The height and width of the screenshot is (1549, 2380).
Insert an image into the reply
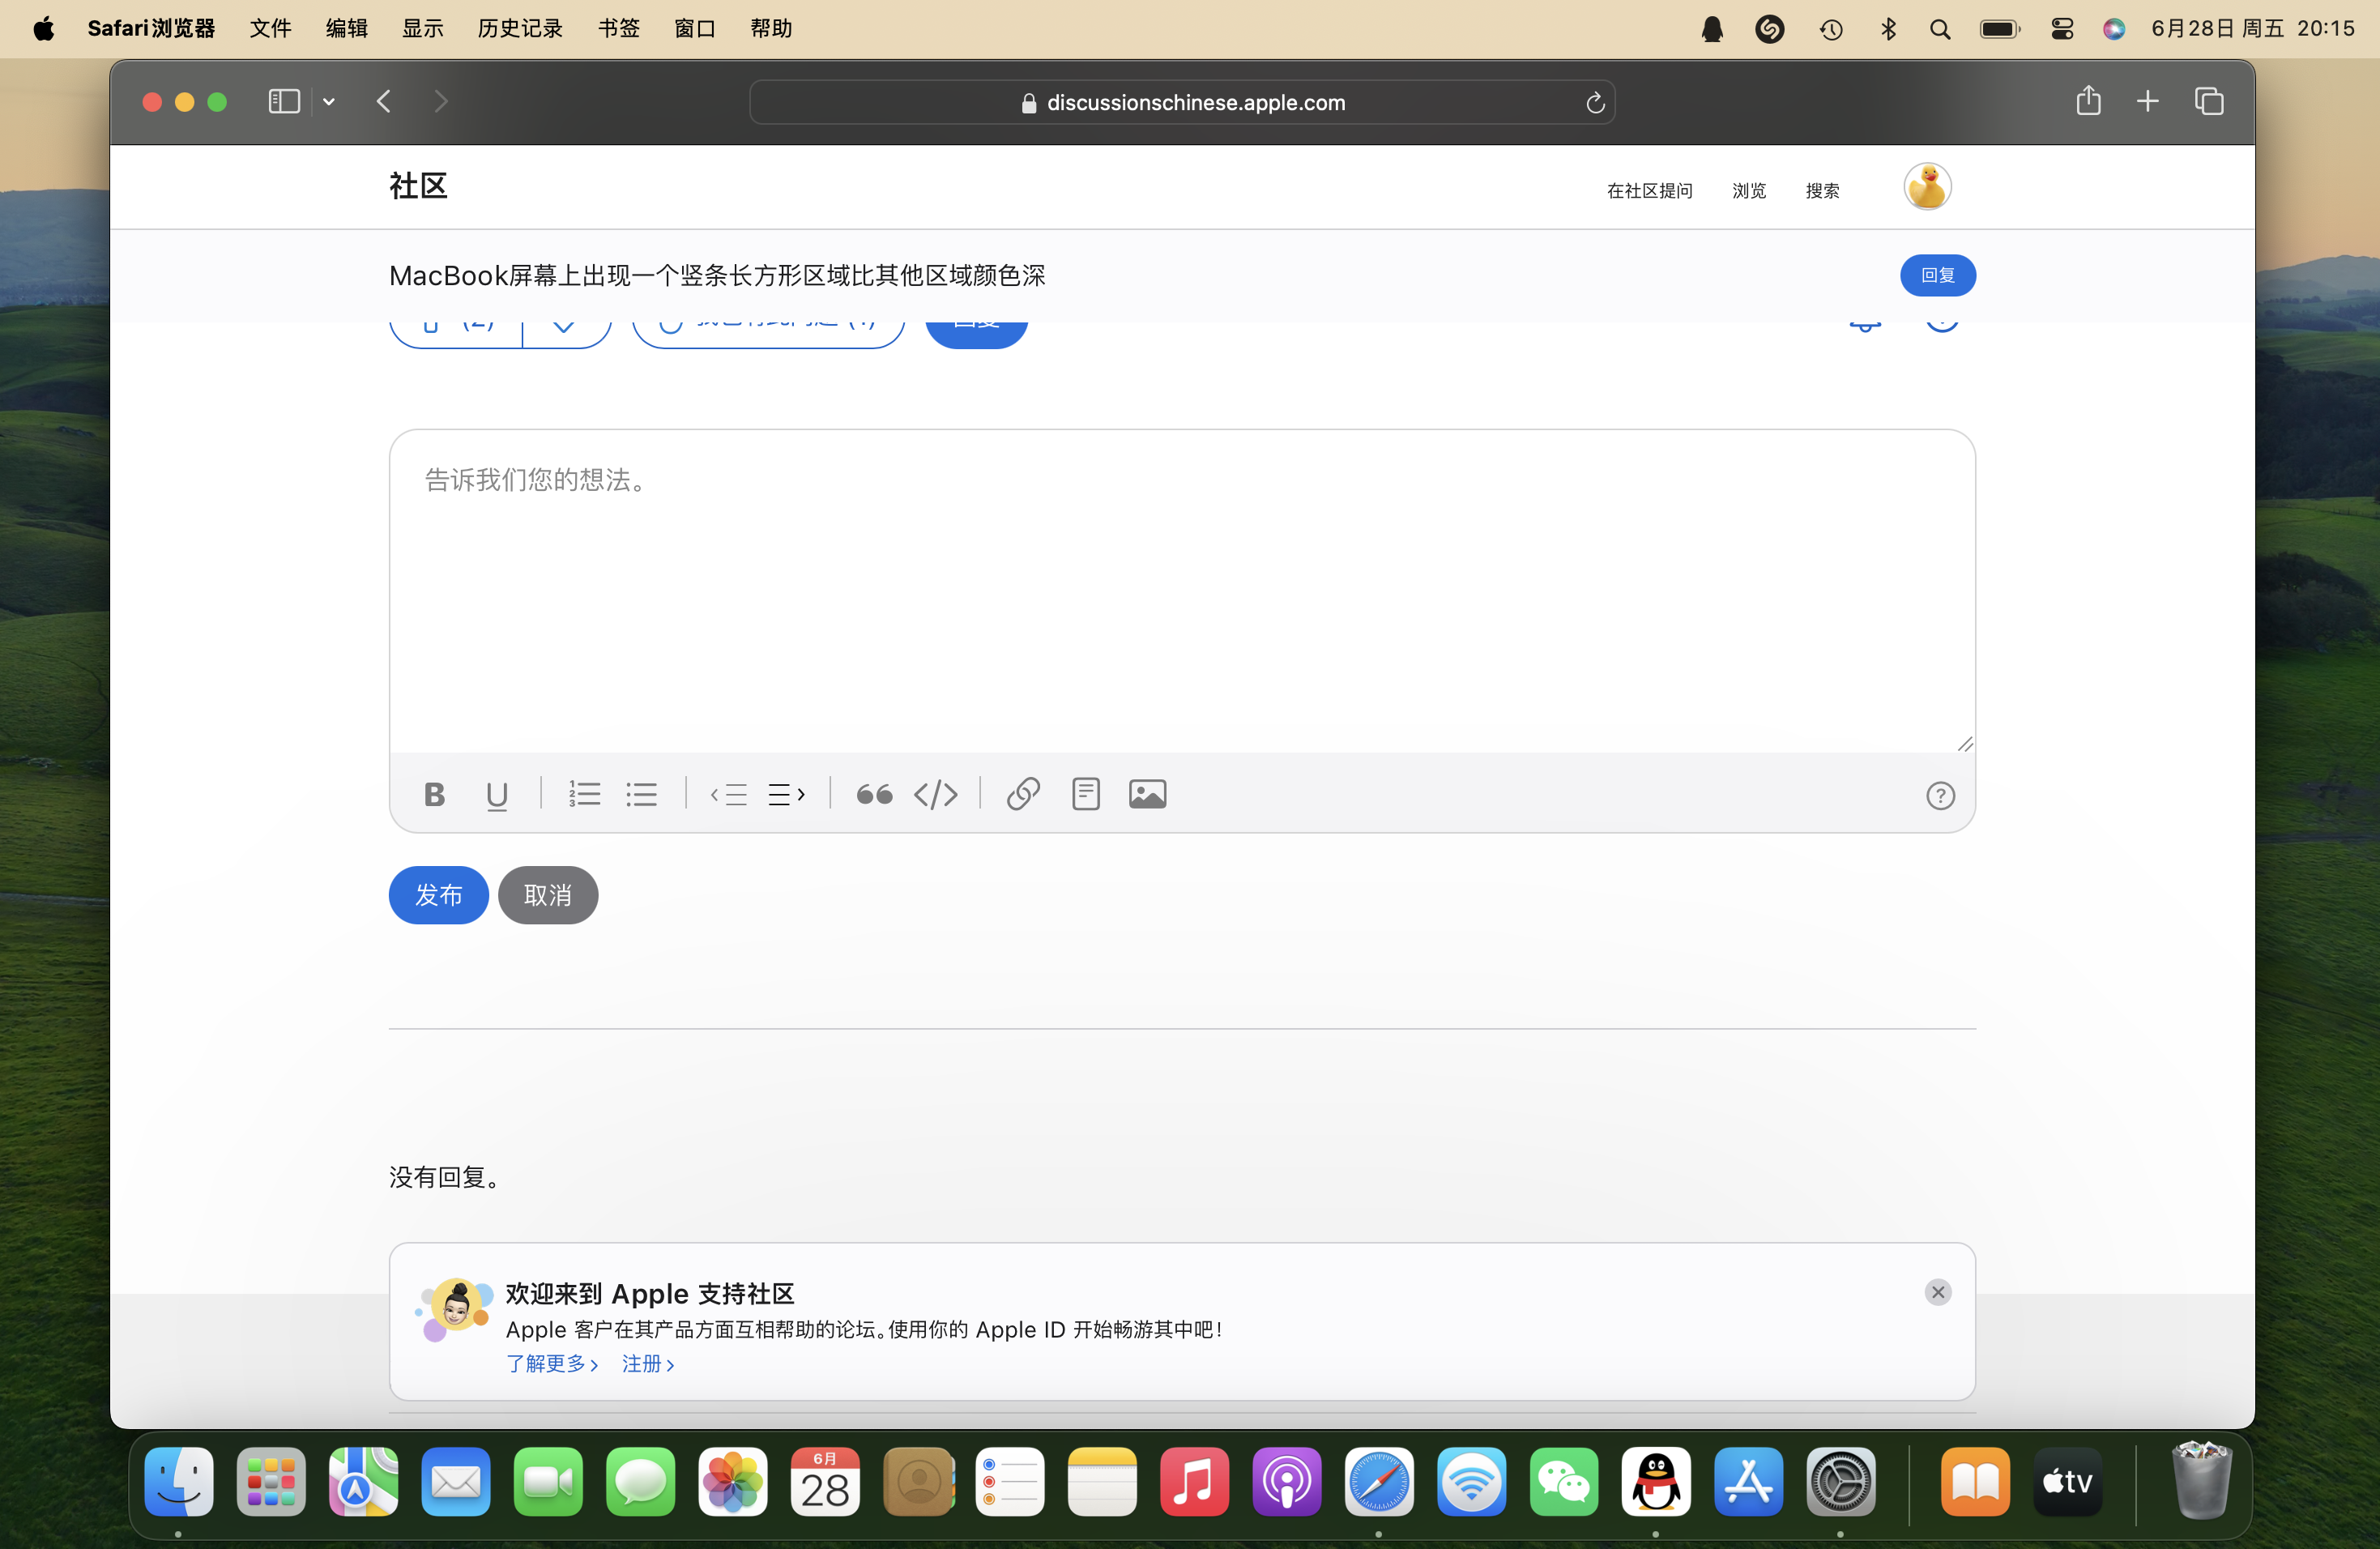[1147, 795]
